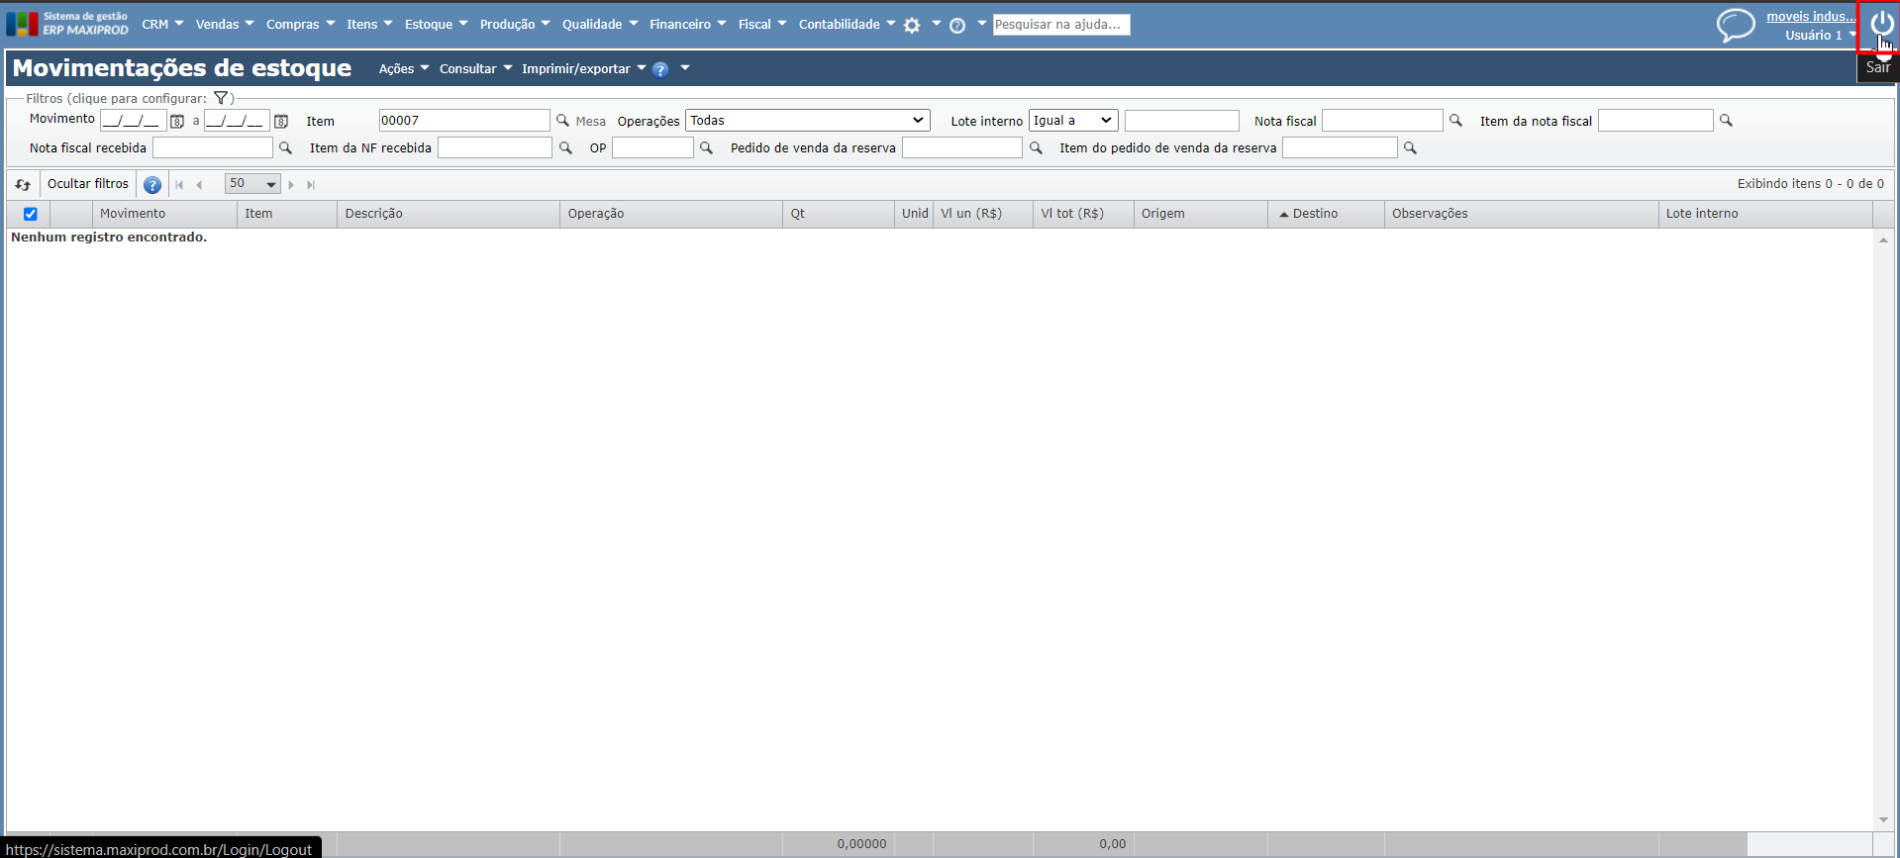Open the Vendas menu
Viewport: 1900px width, 858px height.
[225, 24]
